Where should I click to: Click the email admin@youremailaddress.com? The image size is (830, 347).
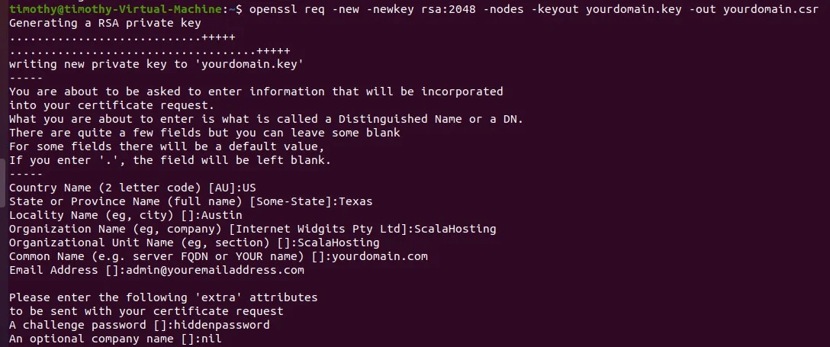214,270
